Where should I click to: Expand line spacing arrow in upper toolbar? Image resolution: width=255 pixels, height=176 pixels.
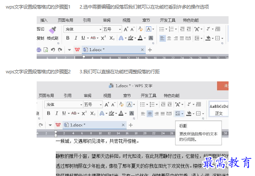(x=202, y=38)
